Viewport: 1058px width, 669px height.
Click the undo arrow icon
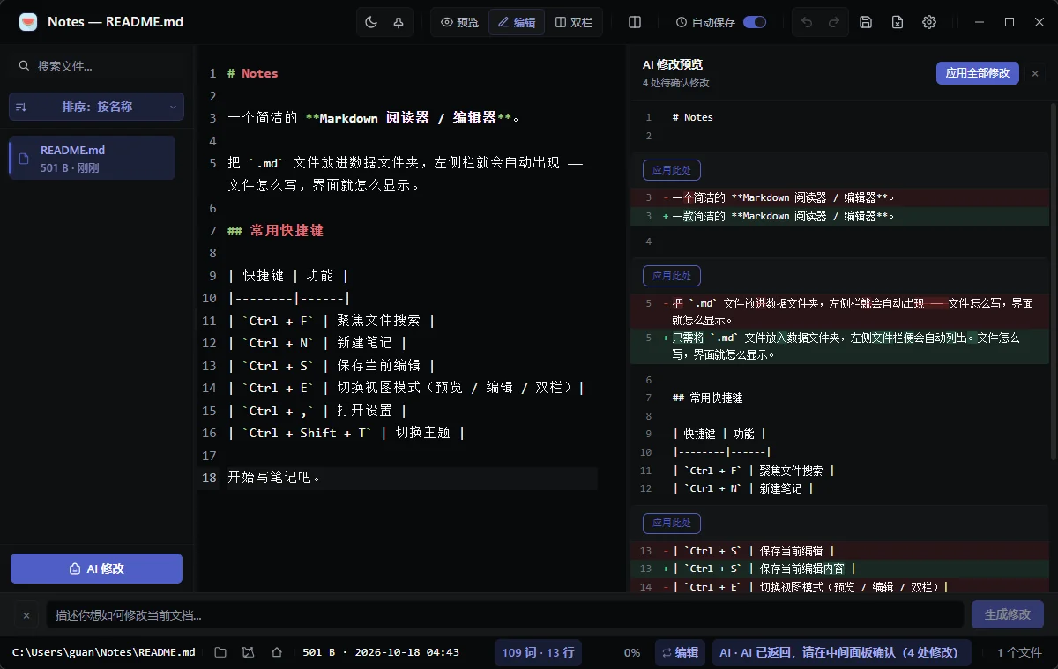(807, 22)
